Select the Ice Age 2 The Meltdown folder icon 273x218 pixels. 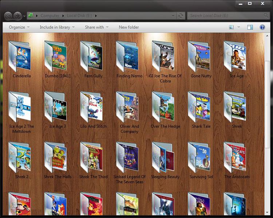(20, 107)
